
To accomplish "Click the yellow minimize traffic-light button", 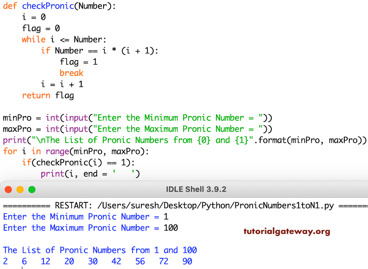I will pos(20,189).
